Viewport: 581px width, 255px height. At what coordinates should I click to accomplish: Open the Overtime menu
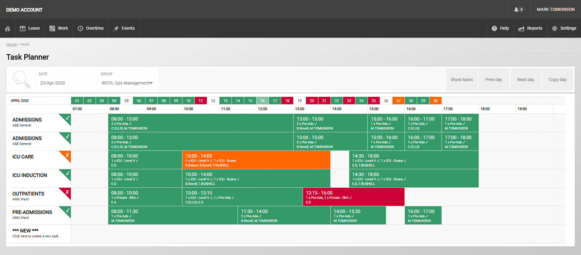pos(91,29)
